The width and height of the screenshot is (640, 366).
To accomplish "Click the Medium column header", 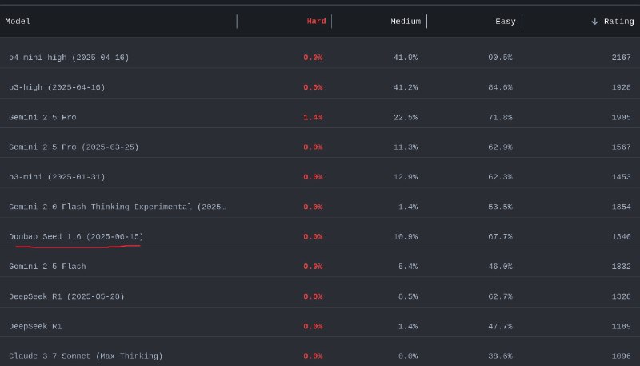I will (x=406, y=22).
